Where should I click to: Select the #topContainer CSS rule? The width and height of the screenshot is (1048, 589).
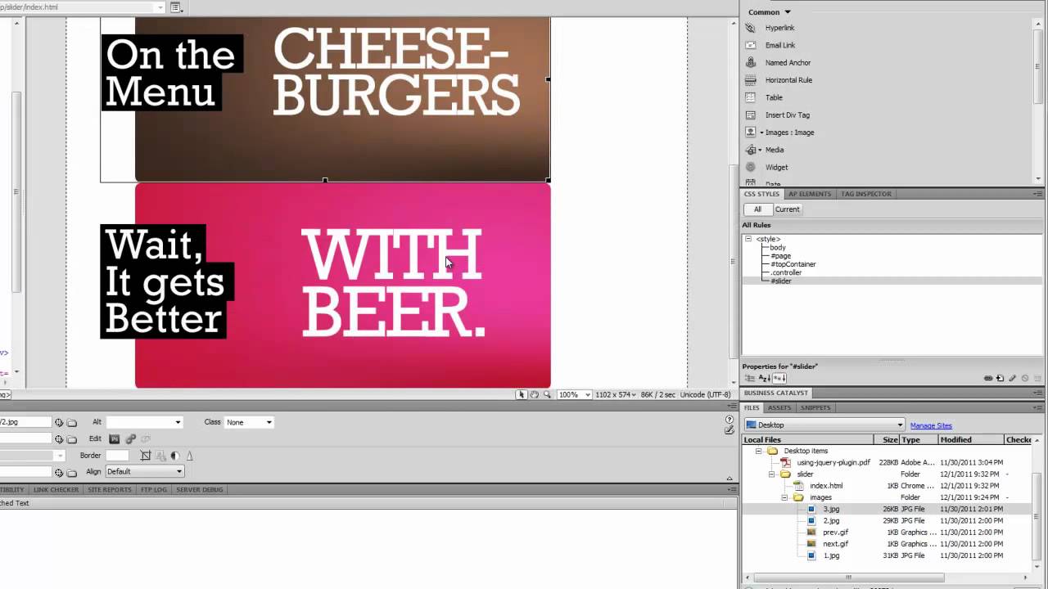click(x=793, y=264)
